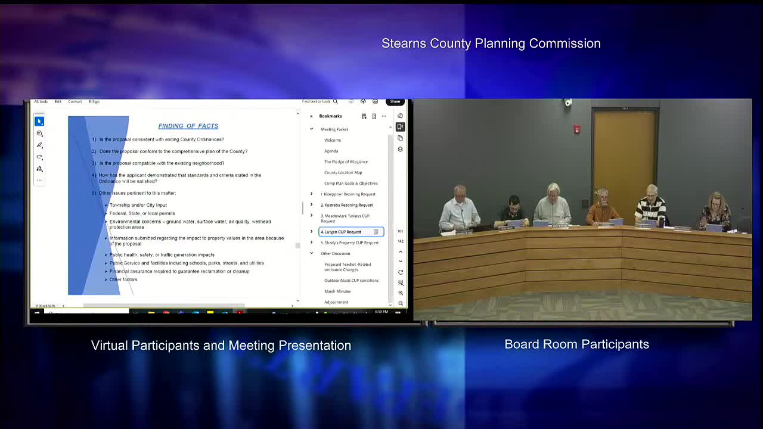Screen dimensions: 763x429
Task: Open The Pledge of Allegiance bookmark
Action: click(x=346, y=161)
